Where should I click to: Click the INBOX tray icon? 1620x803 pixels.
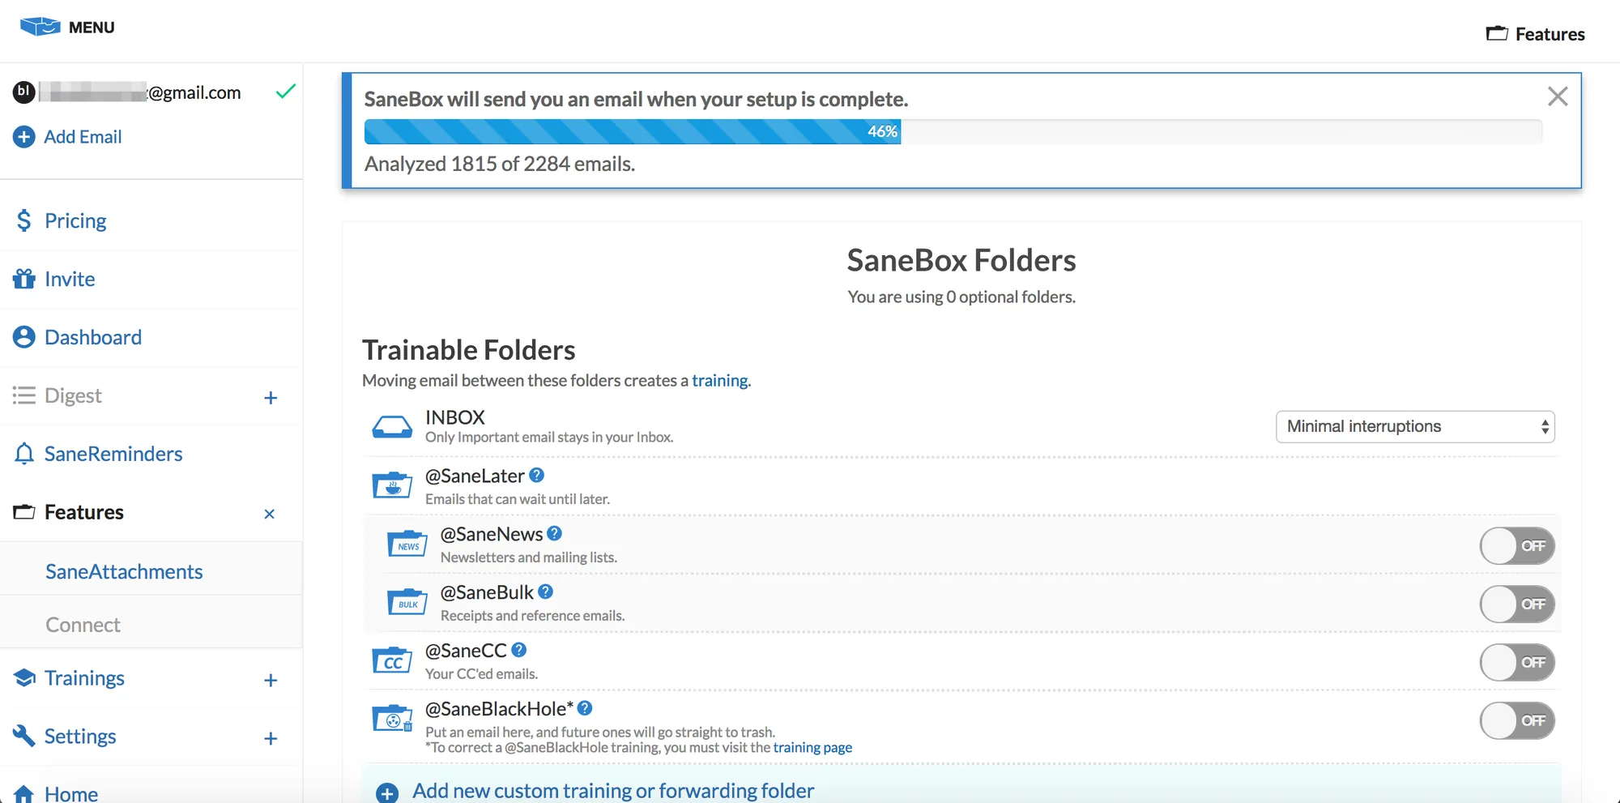pos(392,426)
